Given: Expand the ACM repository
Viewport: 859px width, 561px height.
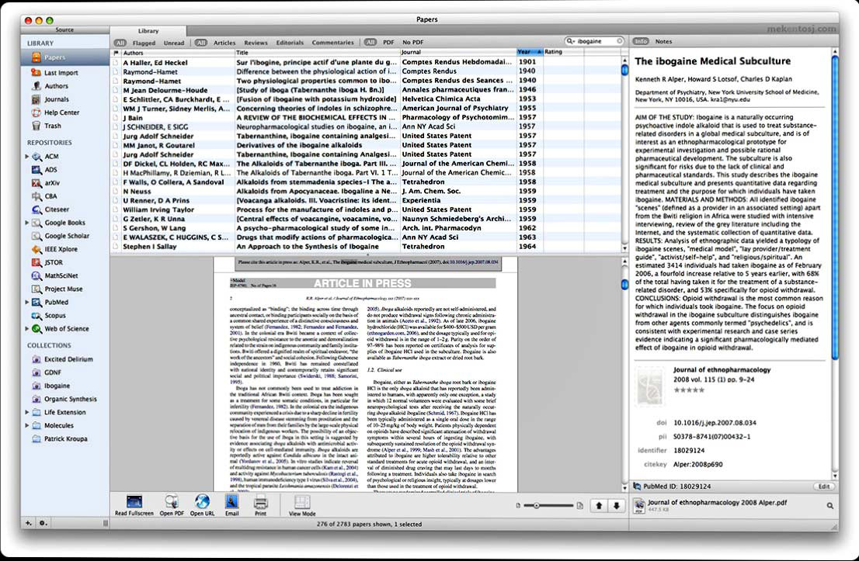Looking at the screenshot, I should (x=28, y=157).
